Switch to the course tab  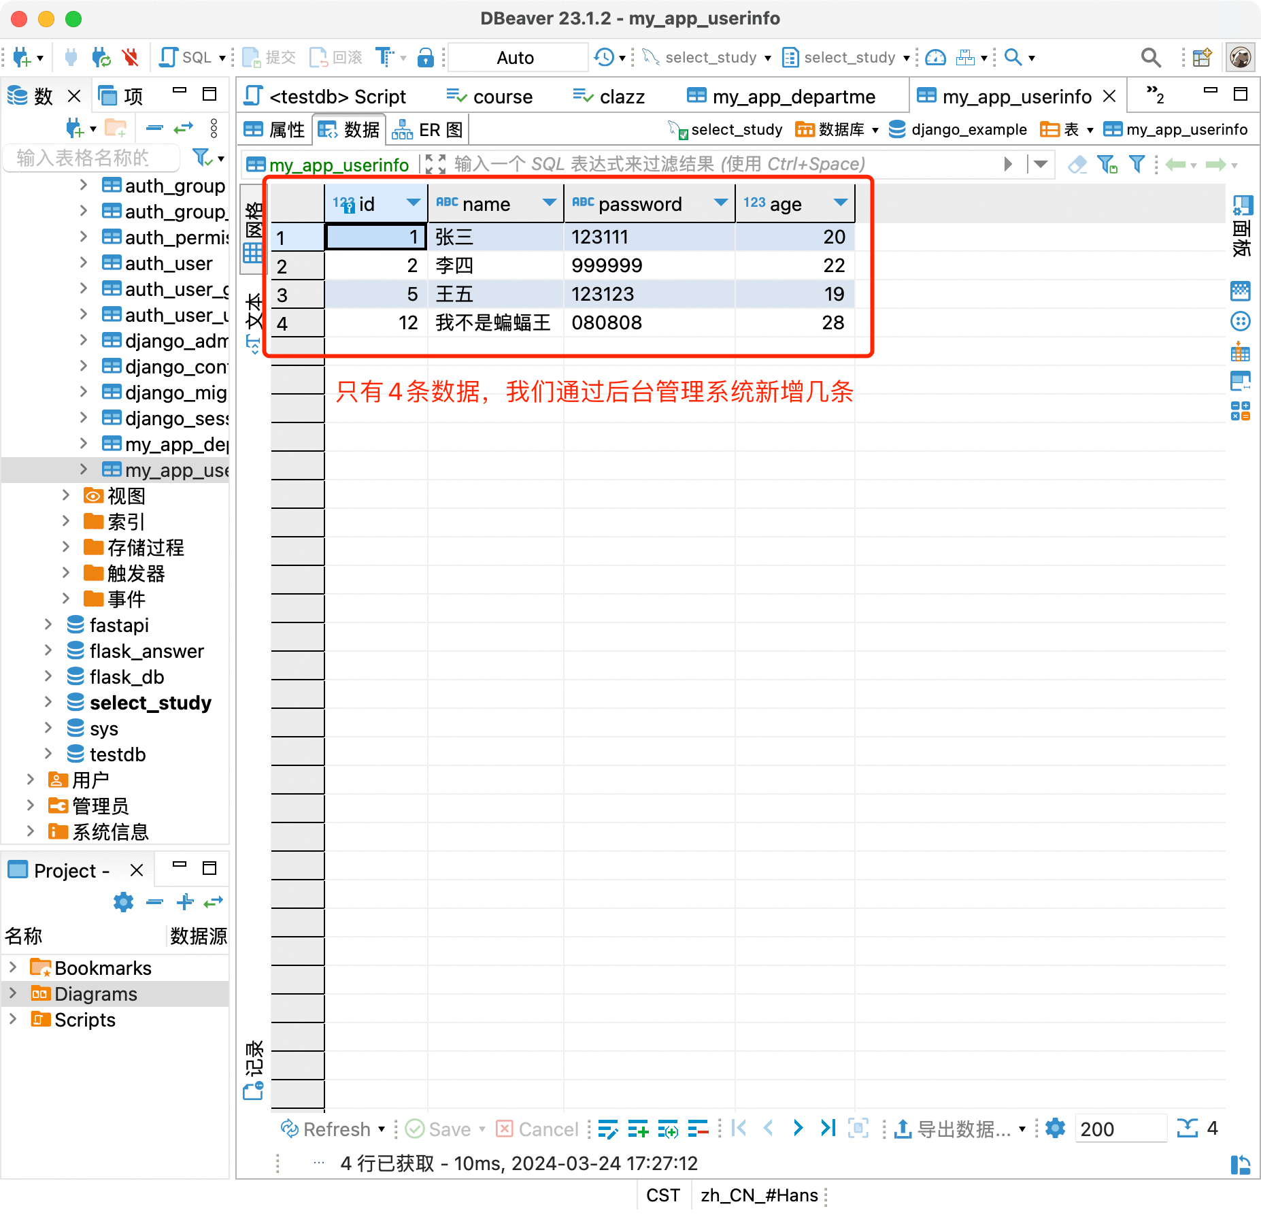490,97
